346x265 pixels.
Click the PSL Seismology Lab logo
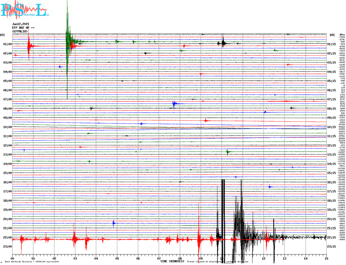[23, 10]
